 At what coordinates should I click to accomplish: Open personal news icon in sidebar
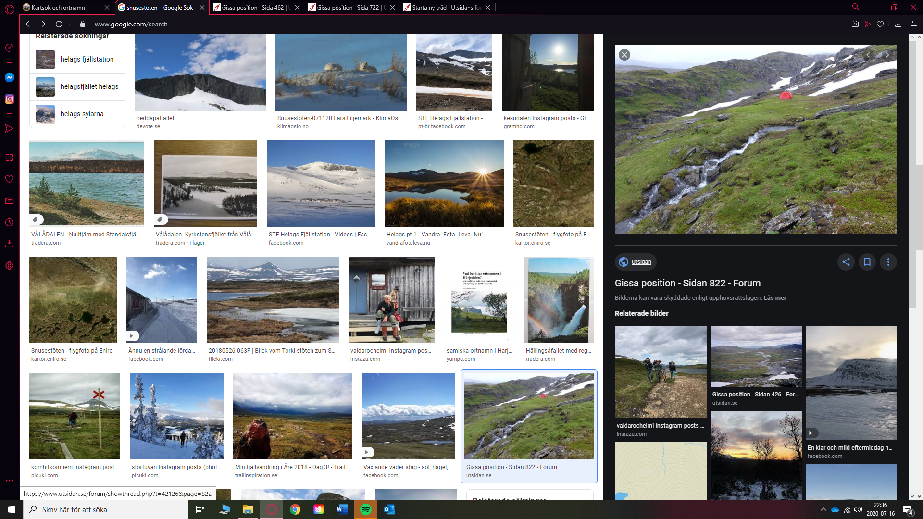click(9, 200)
